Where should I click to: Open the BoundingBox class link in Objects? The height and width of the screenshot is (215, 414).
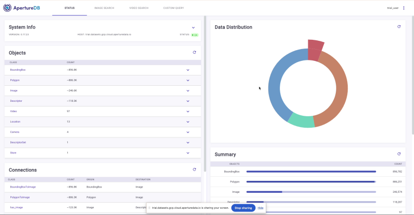coord(18,70)
